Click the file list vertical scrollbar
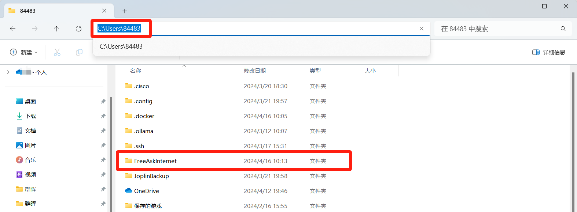 [573, 139]
